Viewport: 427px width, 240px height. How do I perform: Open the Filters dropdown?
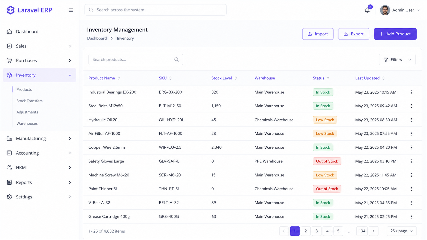397,59
